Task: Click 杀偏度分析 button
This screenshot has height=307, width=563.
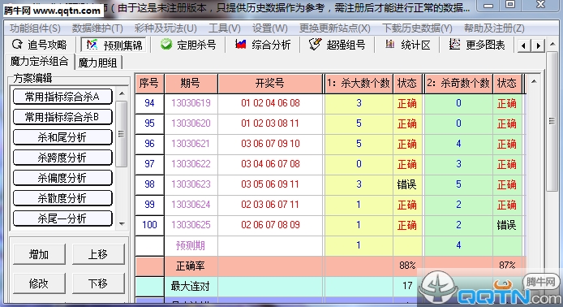Action: click(62, 178)
